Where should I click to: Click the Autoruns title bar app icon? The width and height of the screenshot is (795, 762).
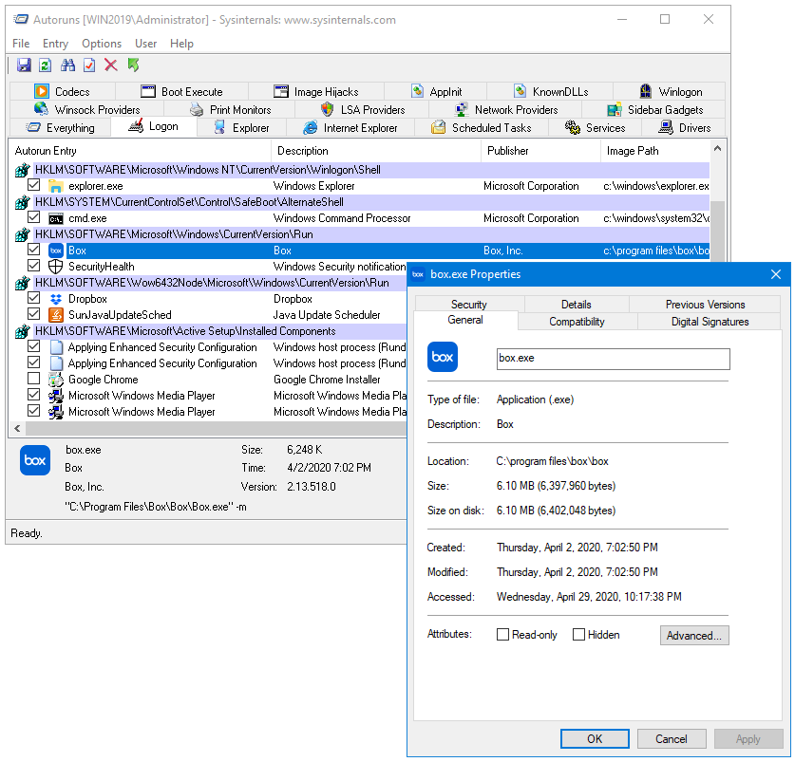click(x=21, y=20)
